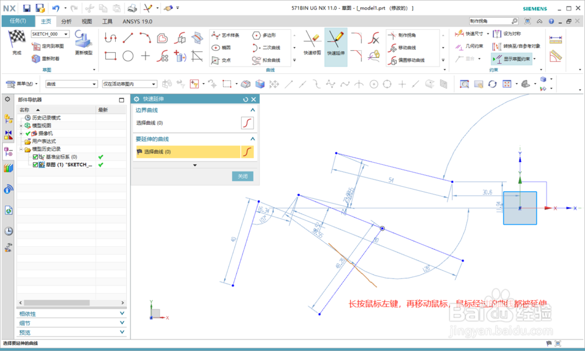This screenshot has height=351, width=585.
Task: Toggle checkbox for 草图 (1) SKETCH
Action: click(36, 165)
